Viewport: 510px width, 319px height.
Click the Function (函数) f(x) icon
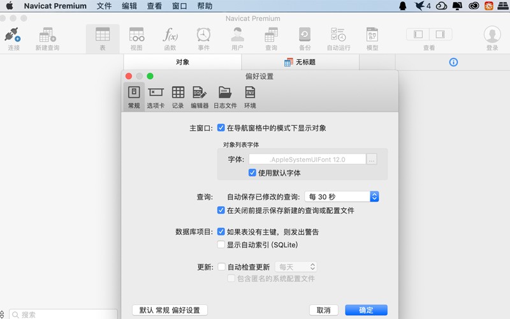tap(170, 34)
